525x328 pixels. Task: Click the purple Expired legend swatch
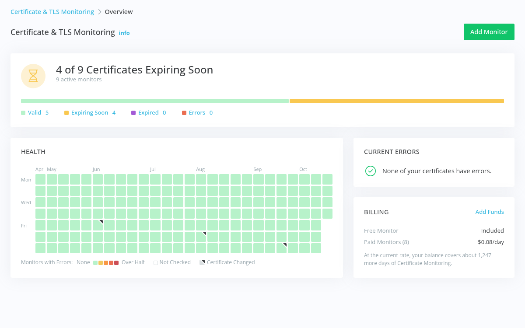tap(133, 113)
